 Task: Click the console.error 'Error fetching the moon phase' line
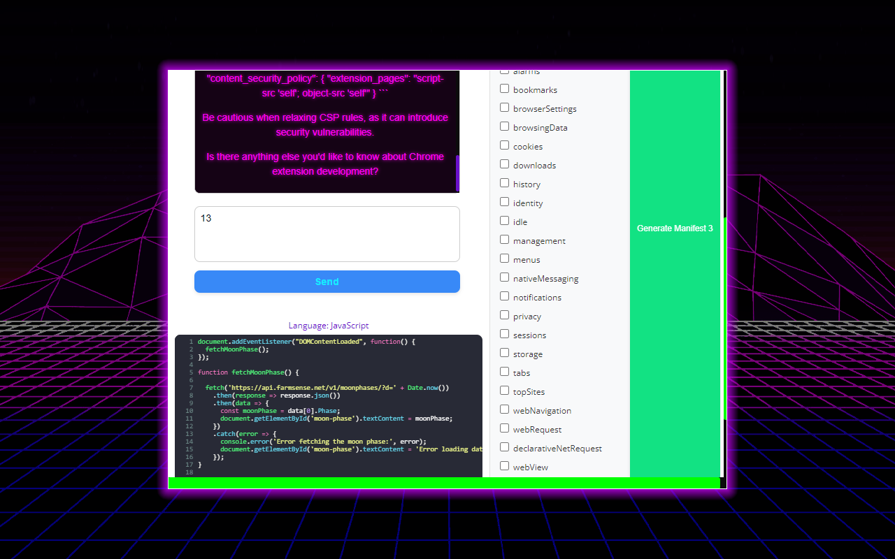click(323, 442)
